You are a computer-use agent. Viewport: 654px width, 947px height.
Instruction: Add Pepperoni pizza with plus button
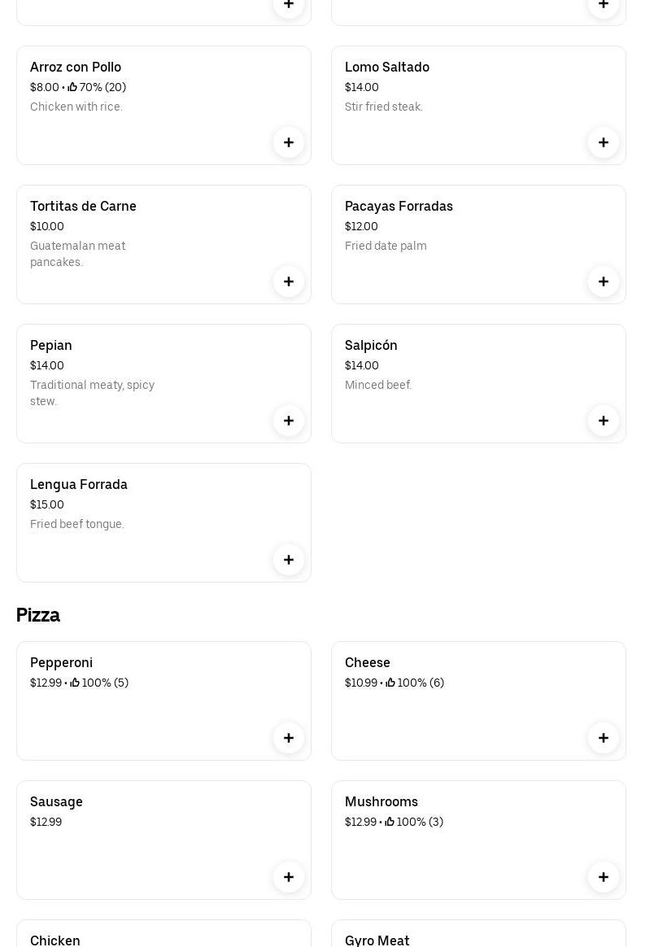(289, 738)
